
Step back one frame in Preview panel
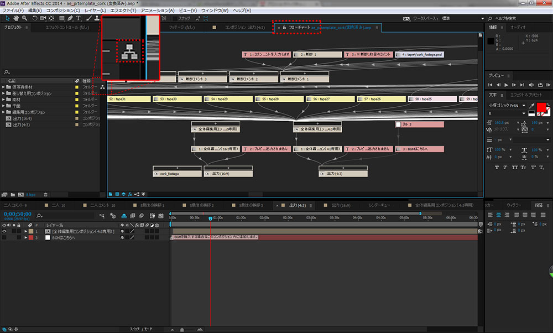click(x=498, y=85)
